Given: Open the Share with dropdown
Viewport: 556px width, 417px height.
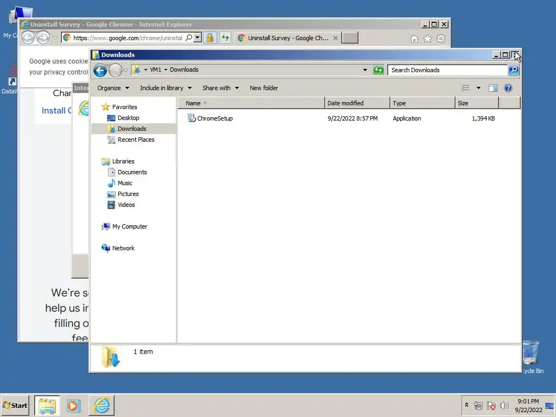Looking at the screenshot, I should point(220,88).
